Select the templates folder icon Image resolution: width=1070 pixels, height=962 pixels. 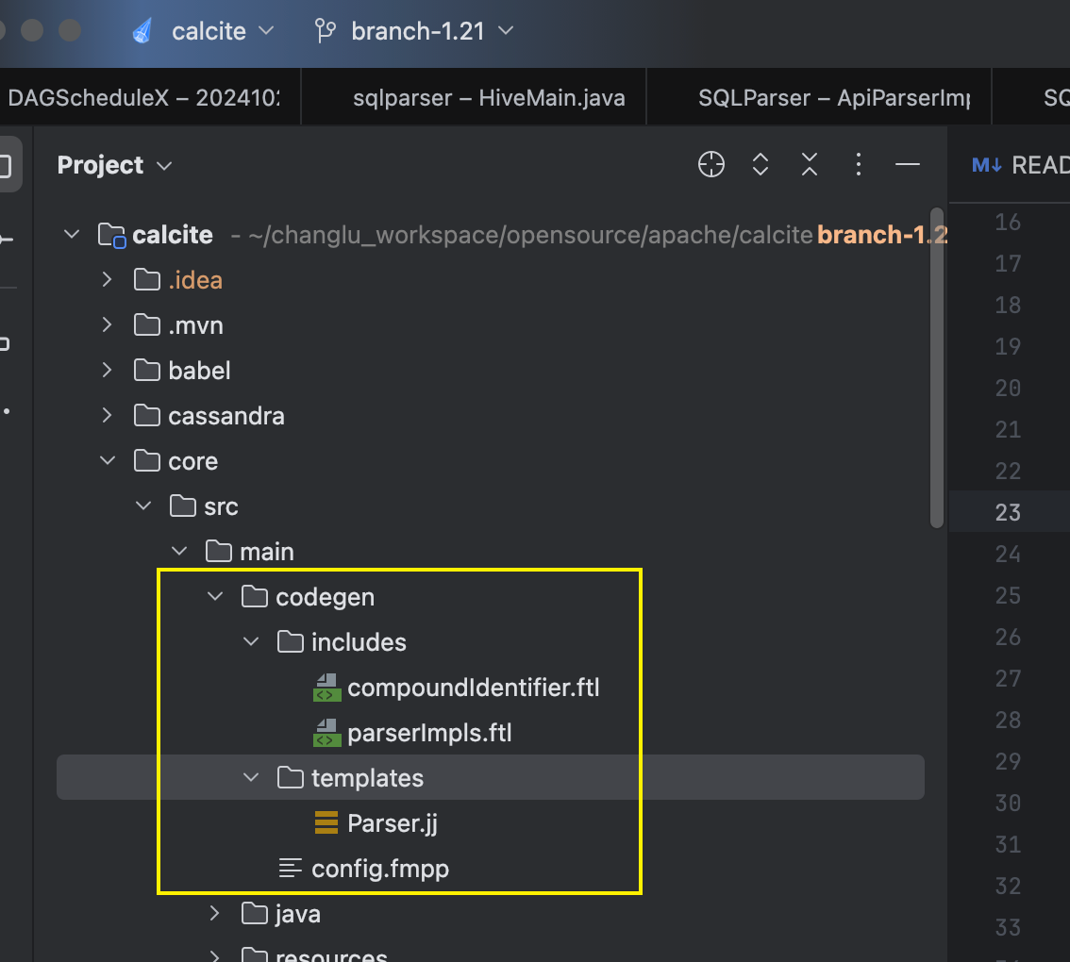tap(290, 778)
